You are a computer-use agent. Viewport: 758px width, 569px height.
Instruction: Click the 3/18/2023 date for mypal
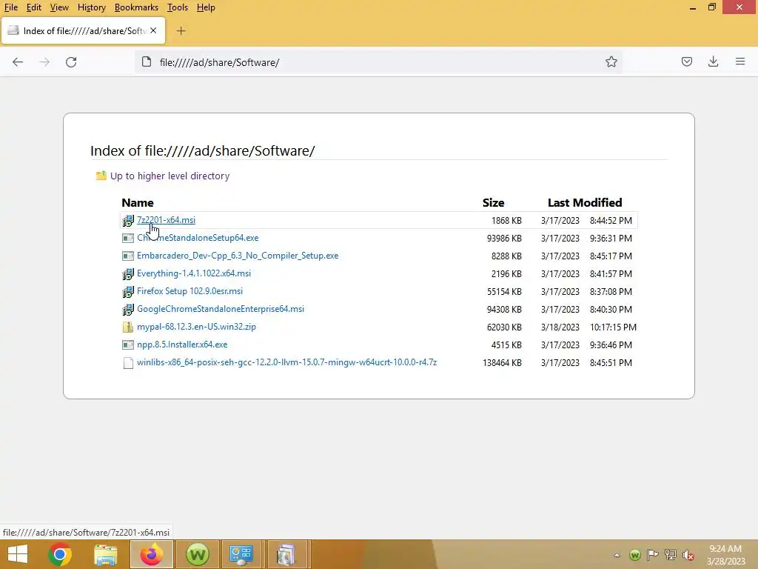560,327
